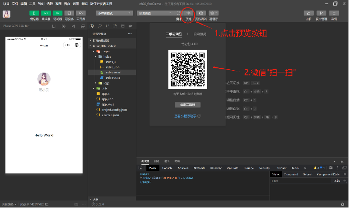Select the Source Control branch icon
This screenshot has width=349, height=208.
point(107,26)
